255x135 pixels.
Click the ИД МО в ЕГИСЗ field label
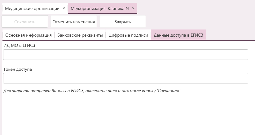tap(19, 45)
